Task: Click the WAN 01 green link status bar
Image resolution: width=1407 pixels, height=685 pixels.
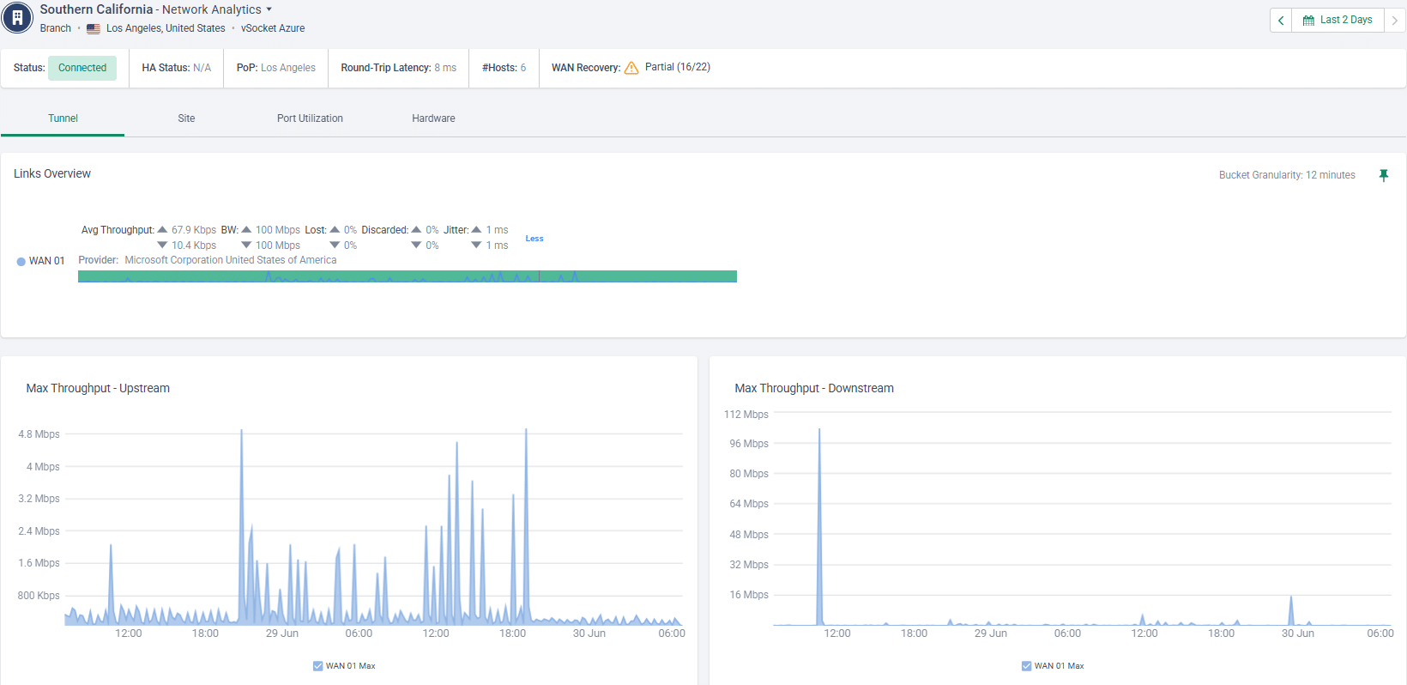Action: (x=408, y=276)
